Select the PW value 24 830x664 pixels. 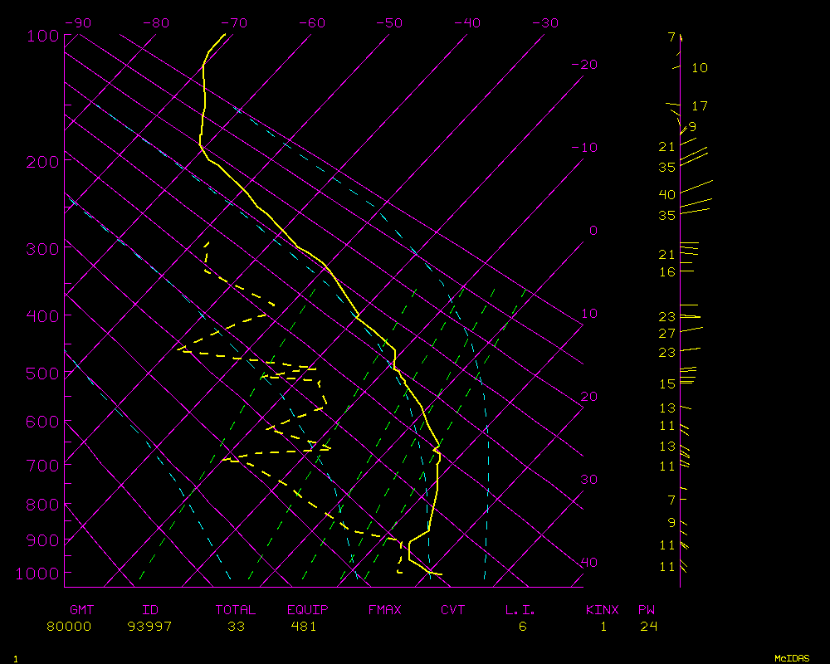(x=648, y=627)
